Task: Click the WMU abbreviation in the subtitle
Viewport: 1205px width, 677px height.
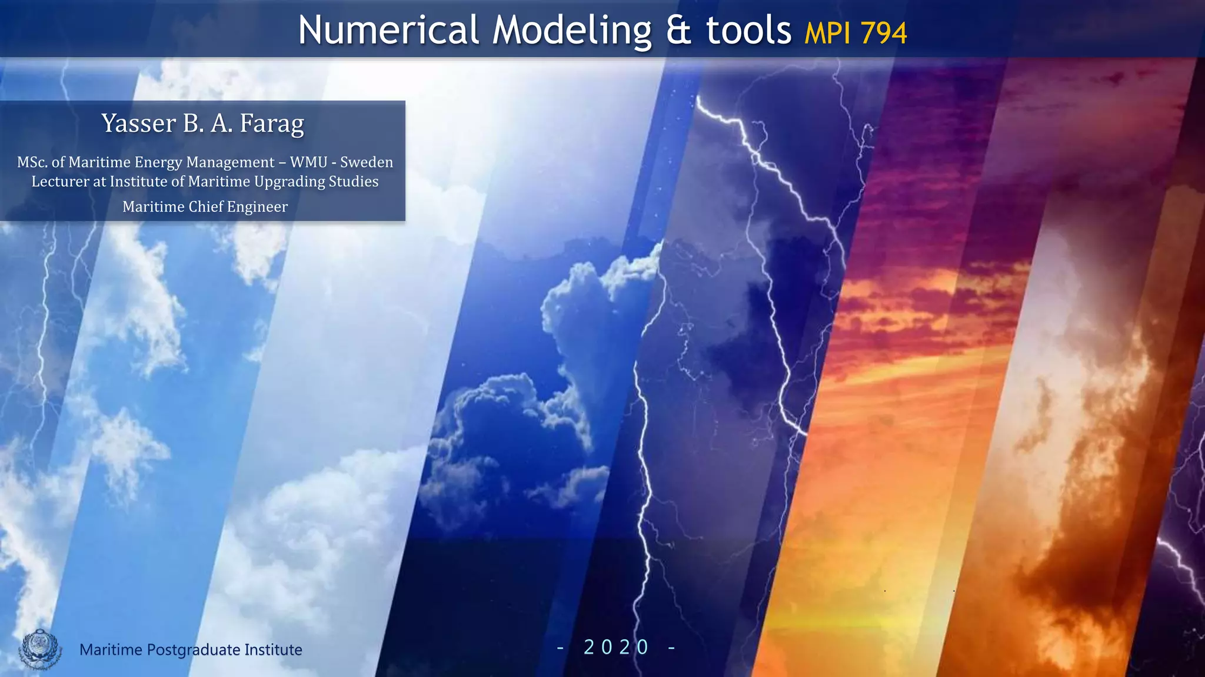Action: (308, 162)
